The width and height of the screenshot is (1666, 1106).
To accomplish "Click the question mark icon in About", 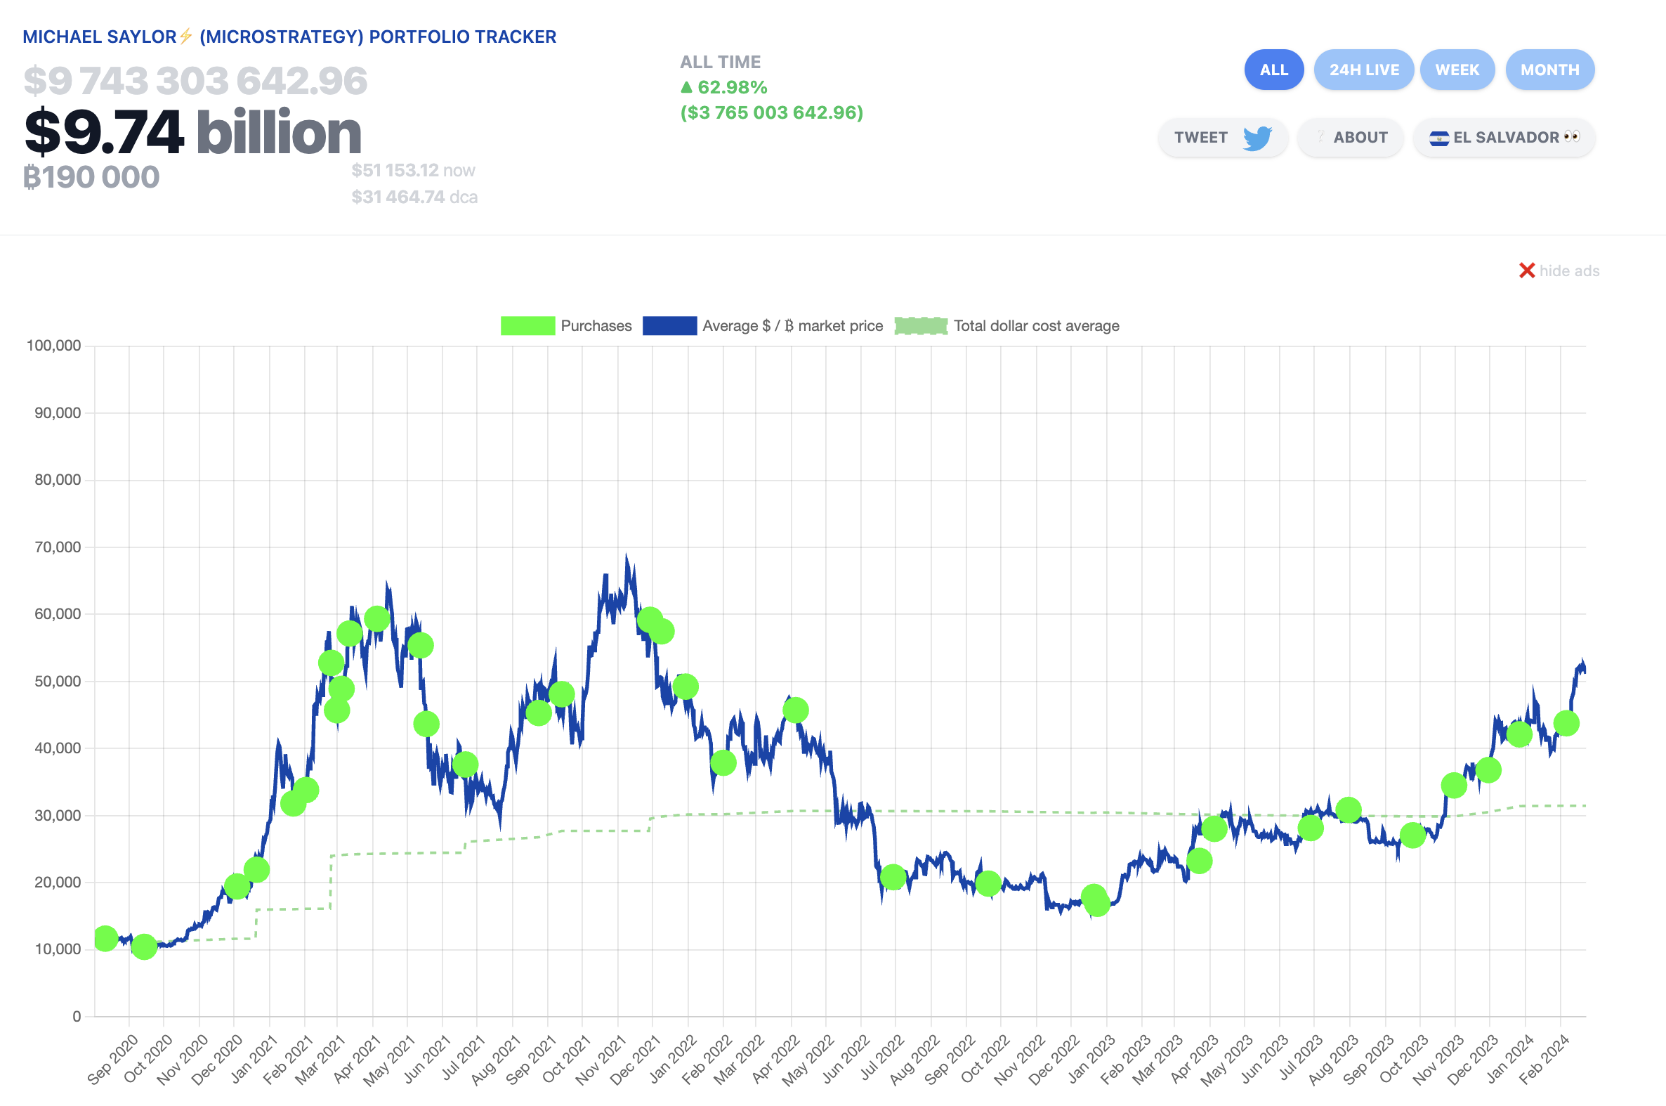I will pos(1320,137).
